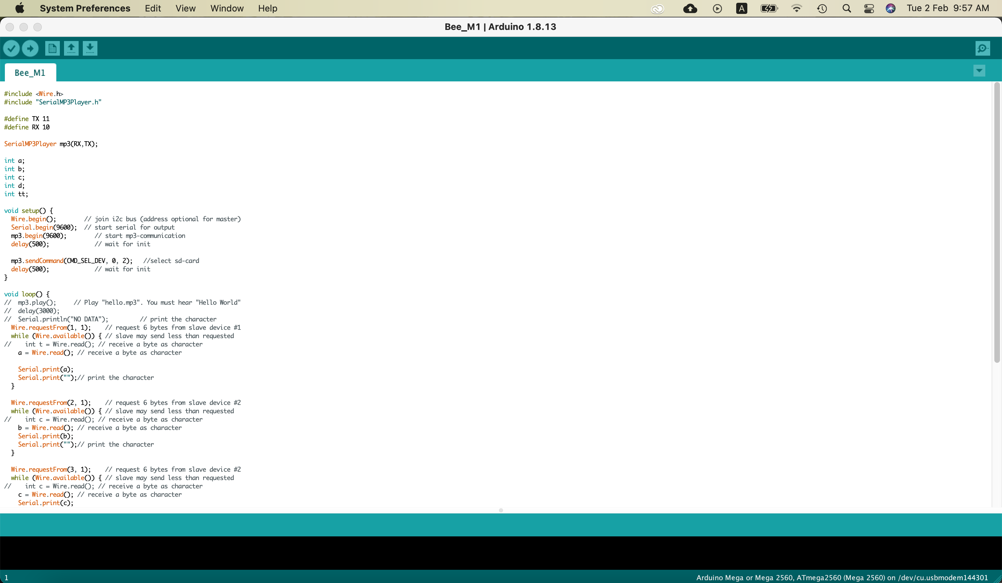Click the Save sketch icon

pyautogui.click(x=90, y=48)
